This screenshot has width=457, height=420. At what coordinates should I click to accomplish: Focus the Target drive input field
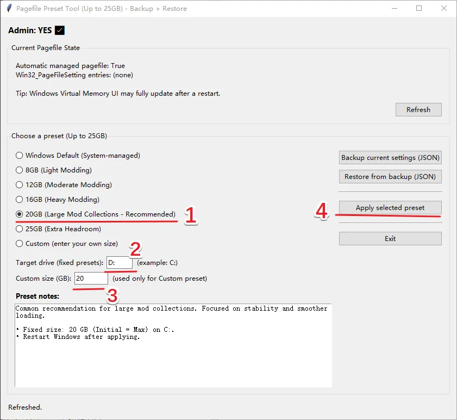120,262
